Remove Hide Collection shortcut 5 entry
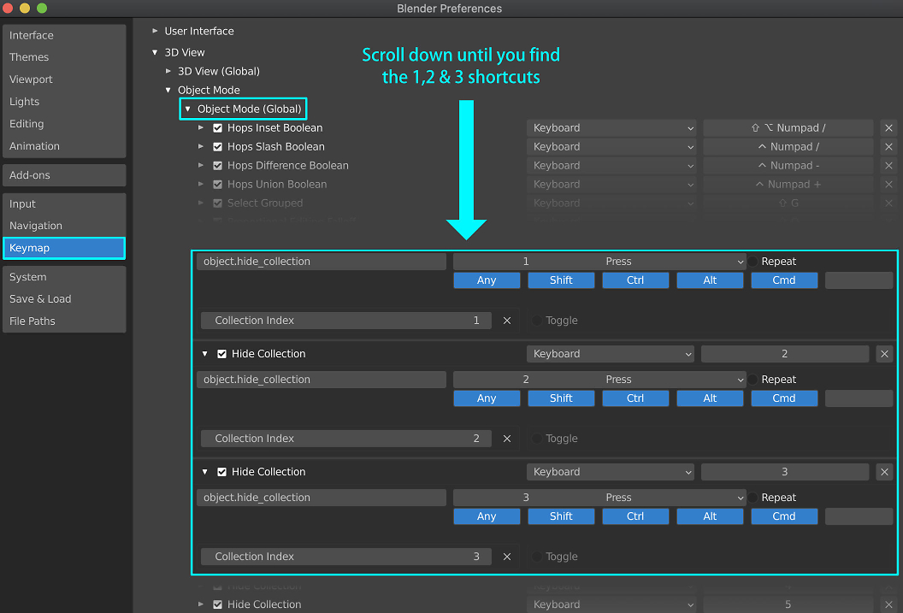This screenshot has height=613, width=903. tap(888, 604)
